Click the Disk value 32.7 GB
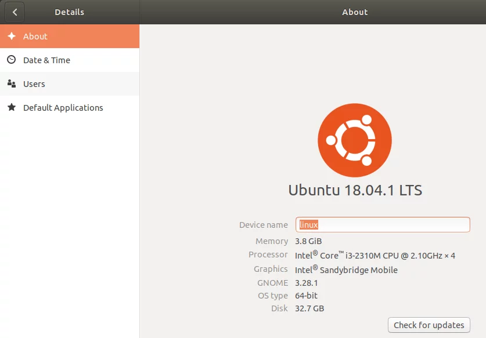Image resolution: width=486 pixels, height=338 pixels. (309, 308)
